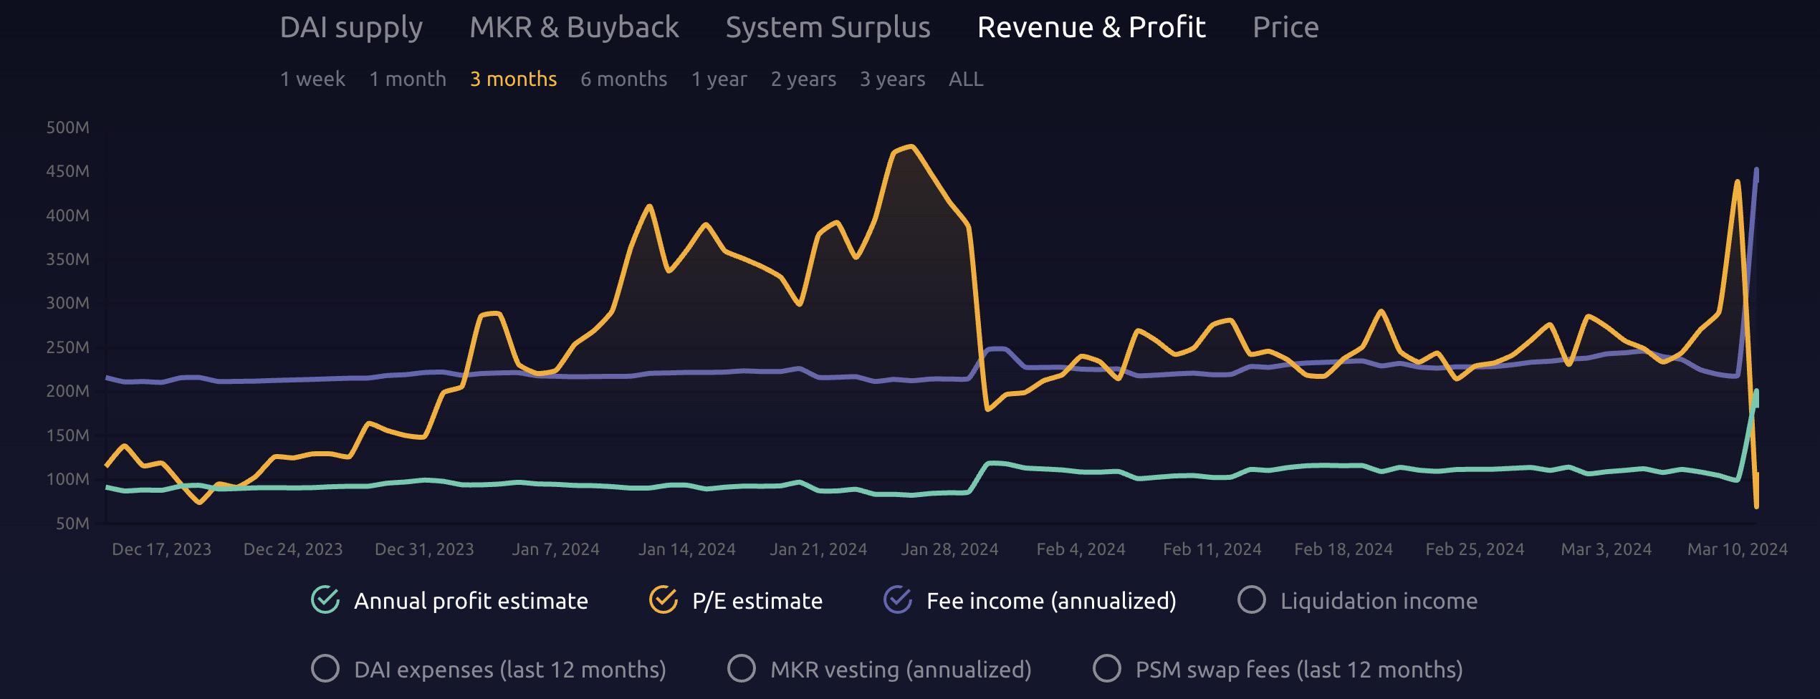
Task: Select the 3 months range
Action: coord(513,79)
